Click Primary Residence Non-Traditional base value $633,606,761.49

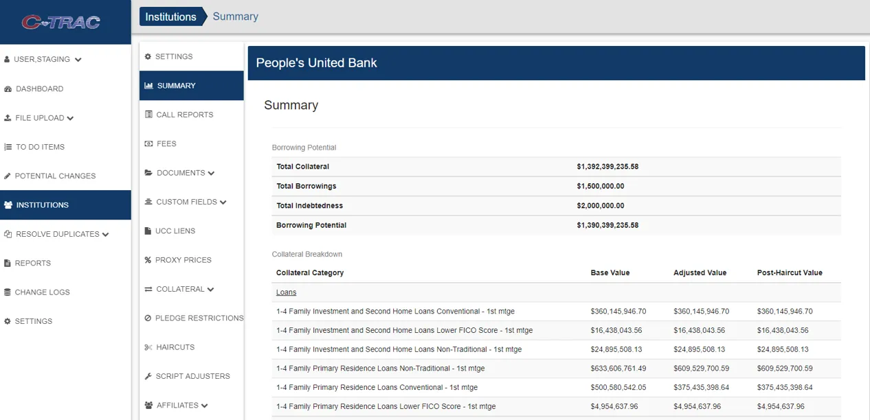tap(618, 369)
